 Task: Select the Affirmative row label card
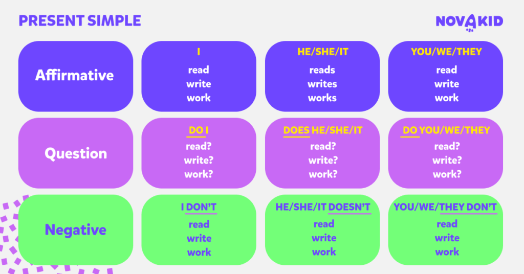point(75,76)
